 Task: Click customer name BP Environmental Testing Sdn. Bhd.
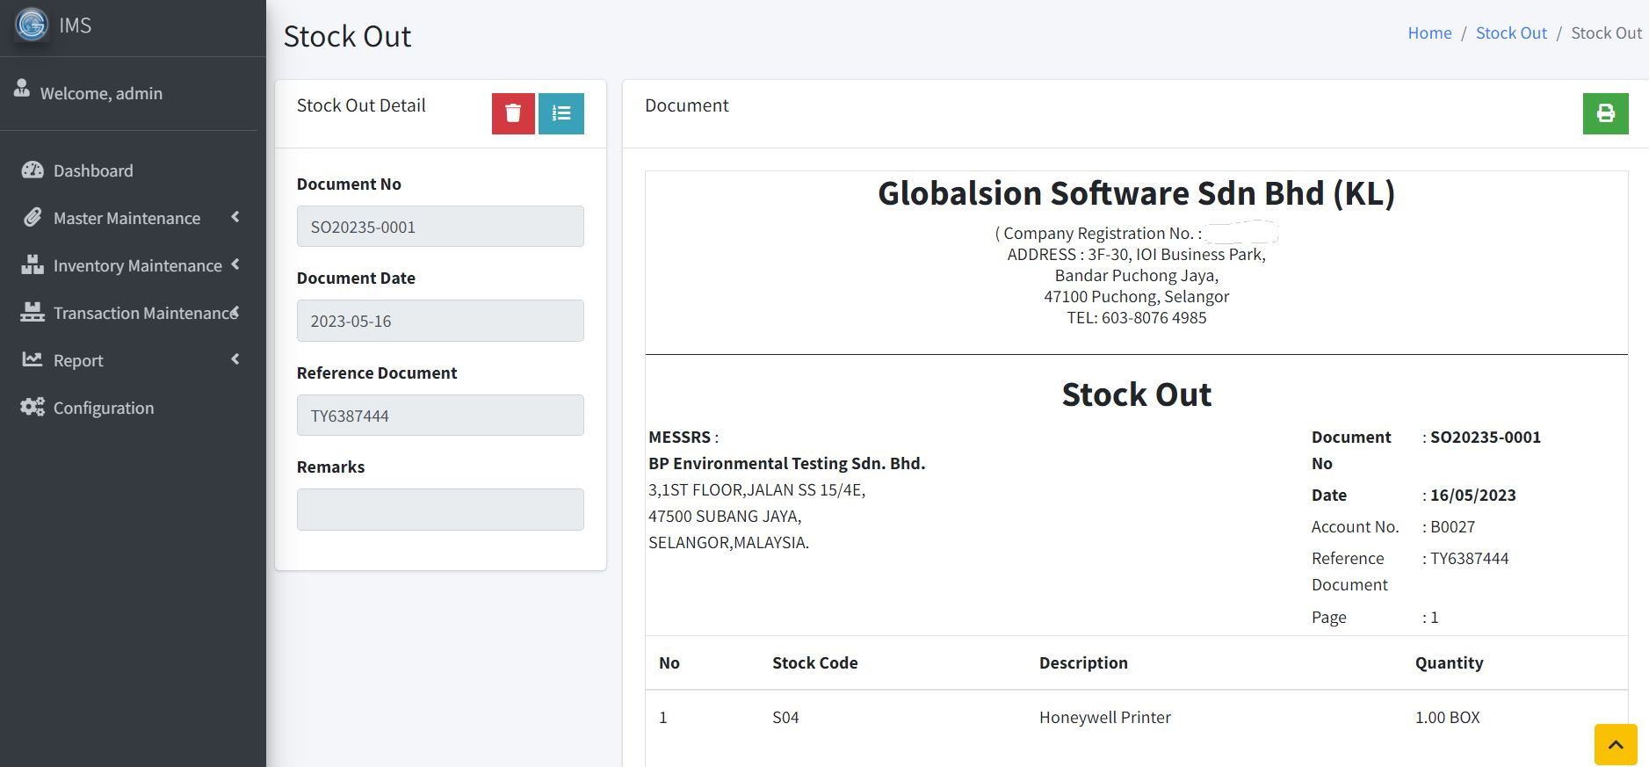click(787, 463)
